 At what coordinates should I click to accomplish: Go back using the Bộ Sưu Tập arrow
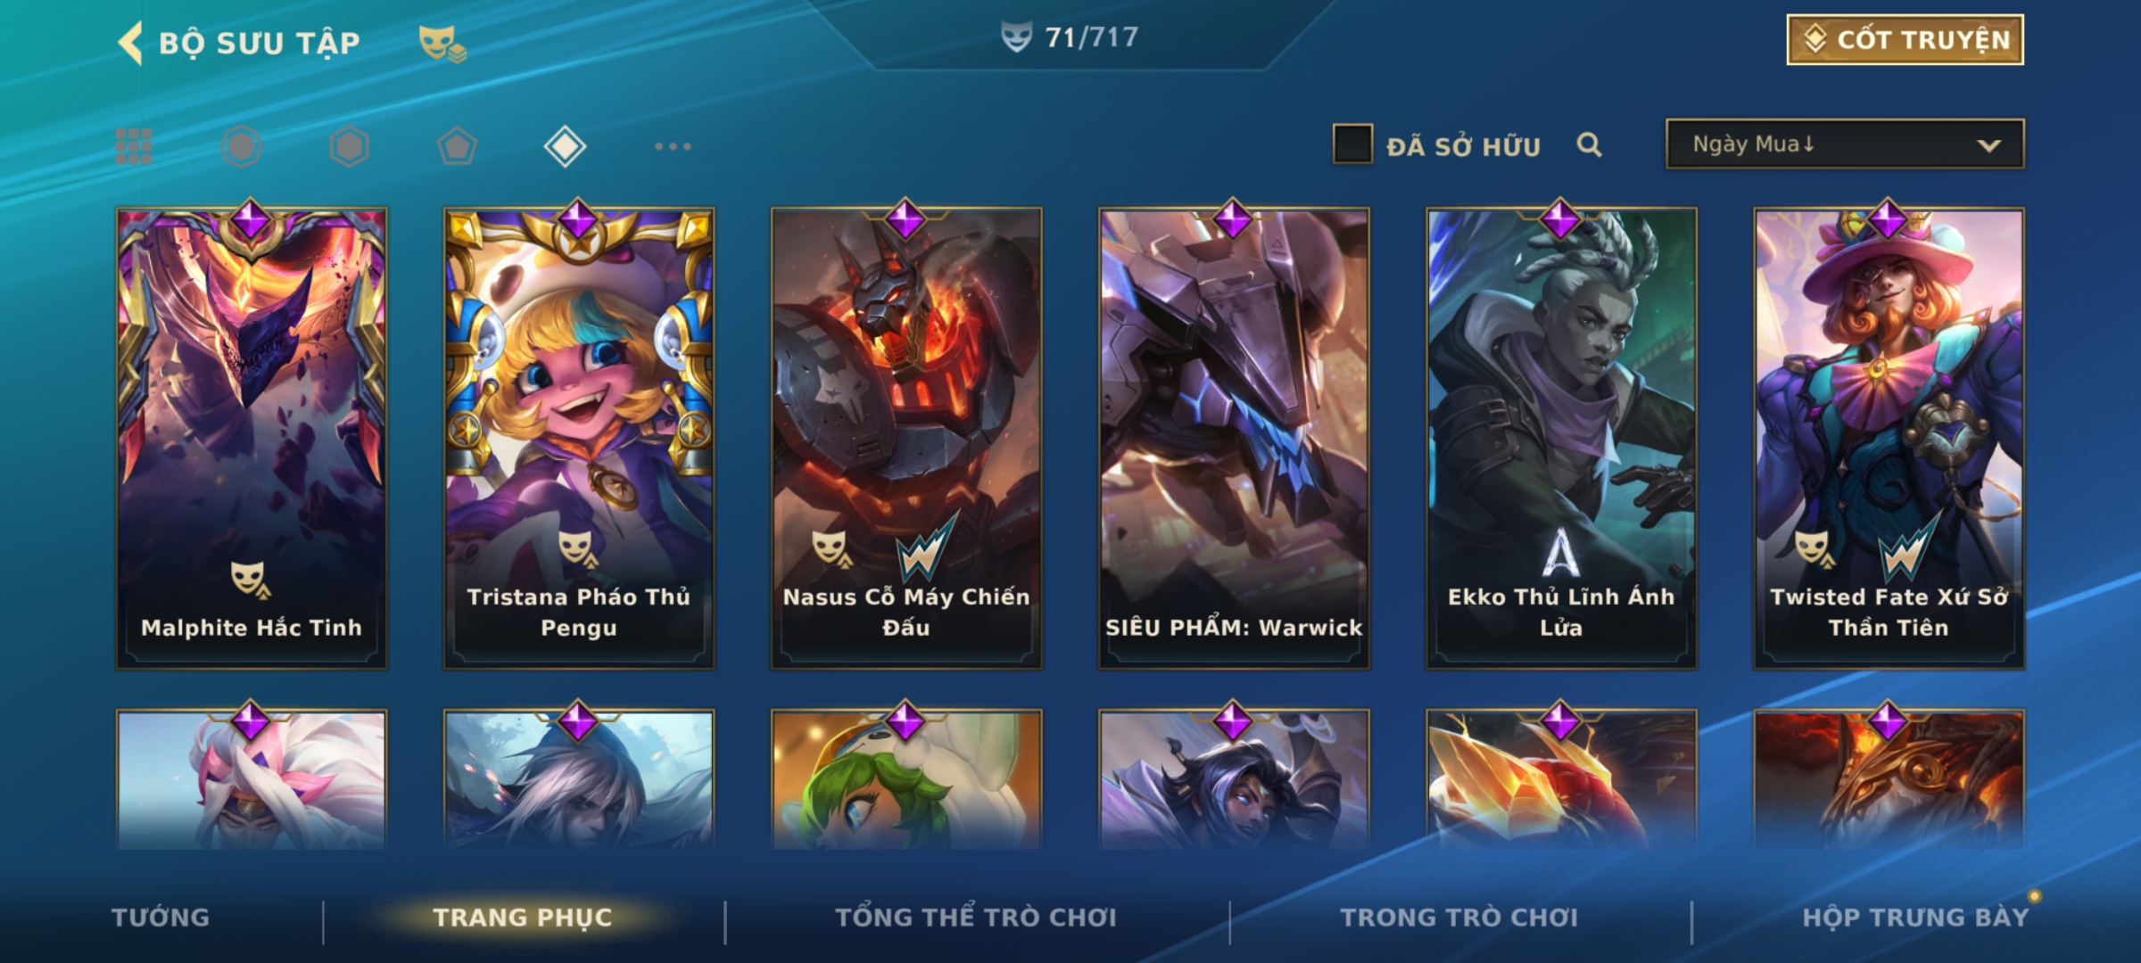pyautogui.click(x=130, y=43)
